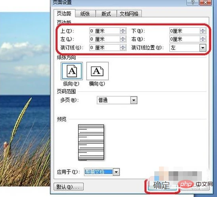Expand the 应用于 dropdown arrow

[116, 172]
